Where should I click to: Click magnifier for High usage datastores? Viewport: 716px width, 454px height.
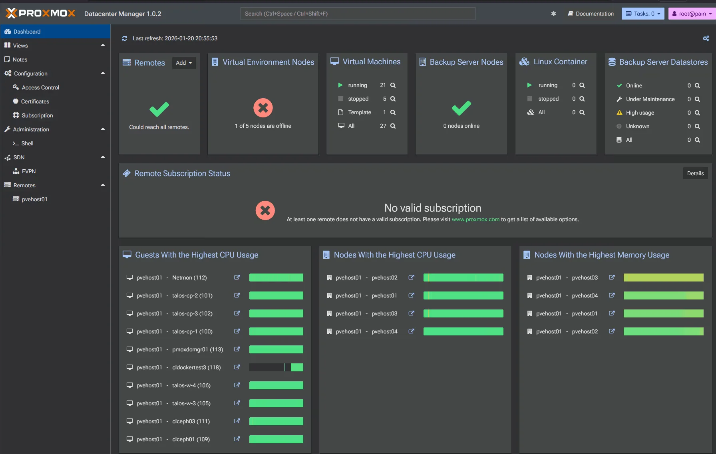click(697, 113)
